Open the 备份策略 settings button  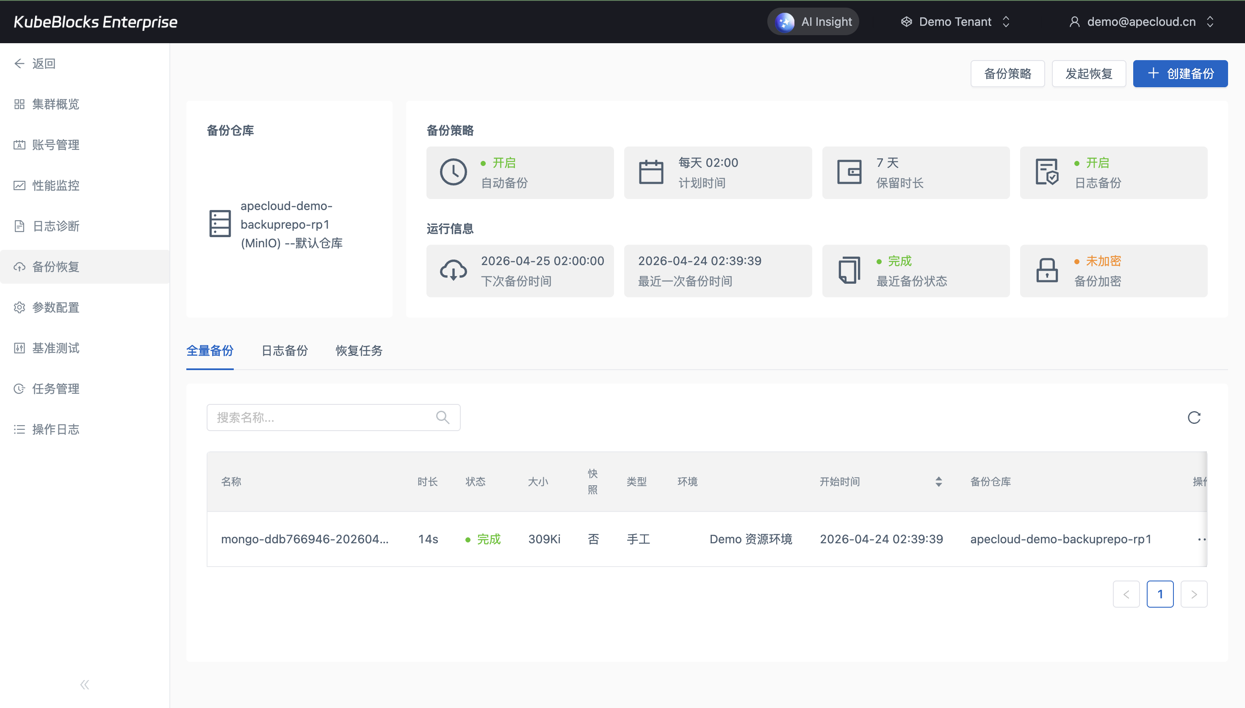pos(1007,74)
